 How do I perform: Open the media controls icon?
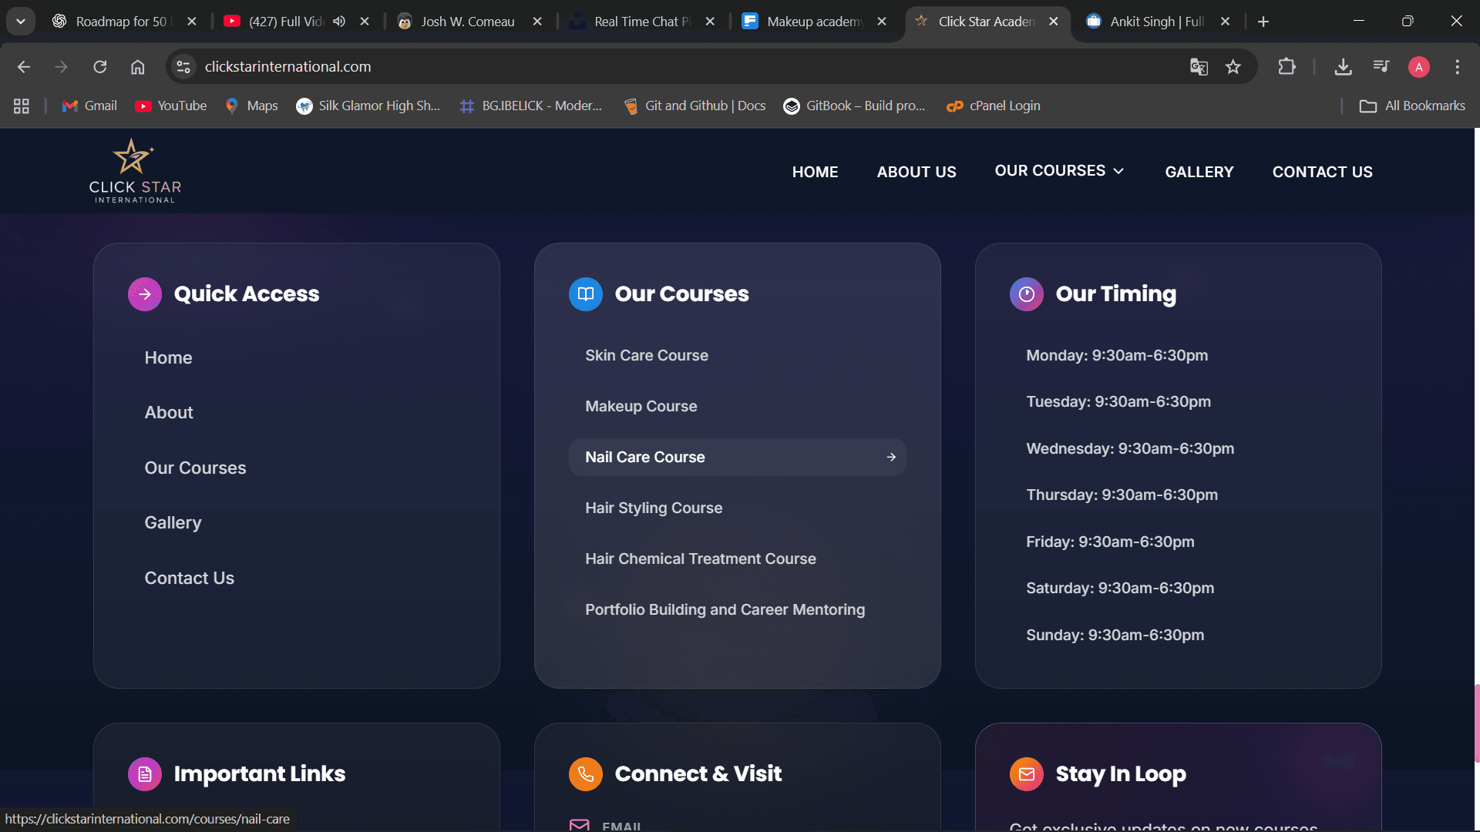coord(1381,67)
